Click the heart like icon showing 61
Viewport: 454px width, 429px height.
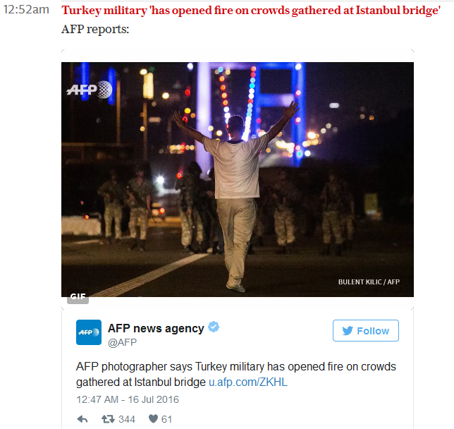(x=153, y=418)
